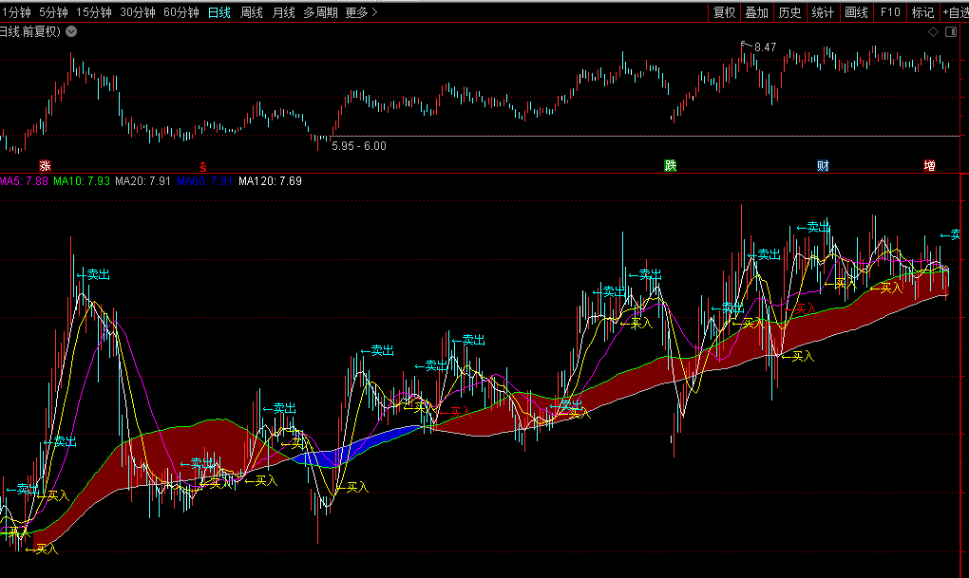Screen dimensions: 969x578
Task: Expand the 更多 periods menu
Action: click(361, 12)
